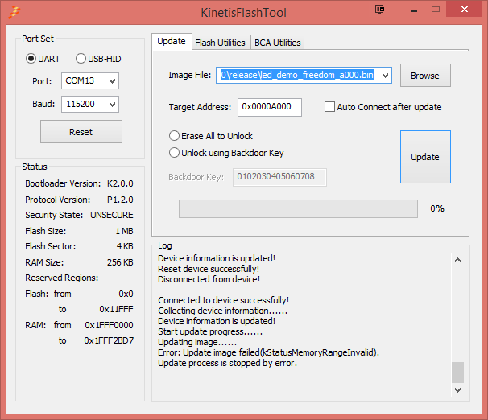Click the Log scrollbar thumb

pos(457,372)
